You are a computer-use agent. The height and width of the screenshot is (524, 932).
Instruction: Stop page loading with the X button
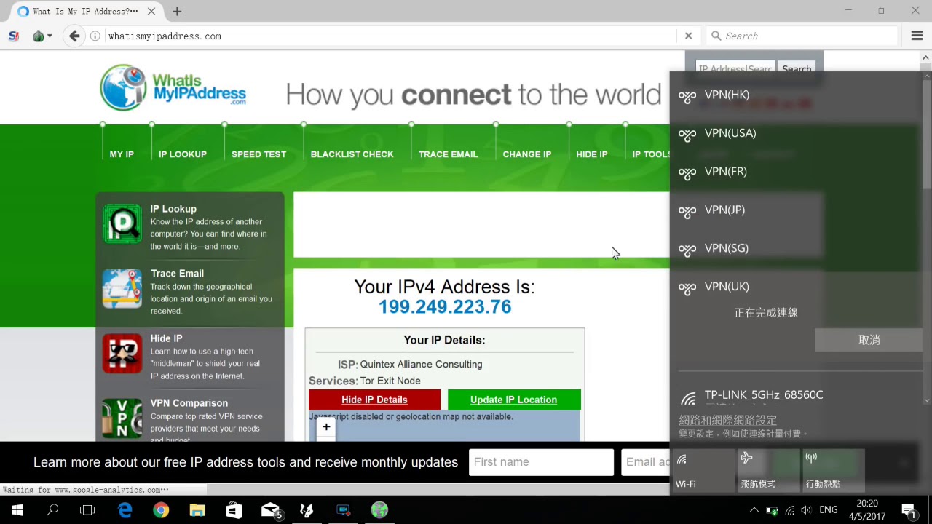point(688,36)
